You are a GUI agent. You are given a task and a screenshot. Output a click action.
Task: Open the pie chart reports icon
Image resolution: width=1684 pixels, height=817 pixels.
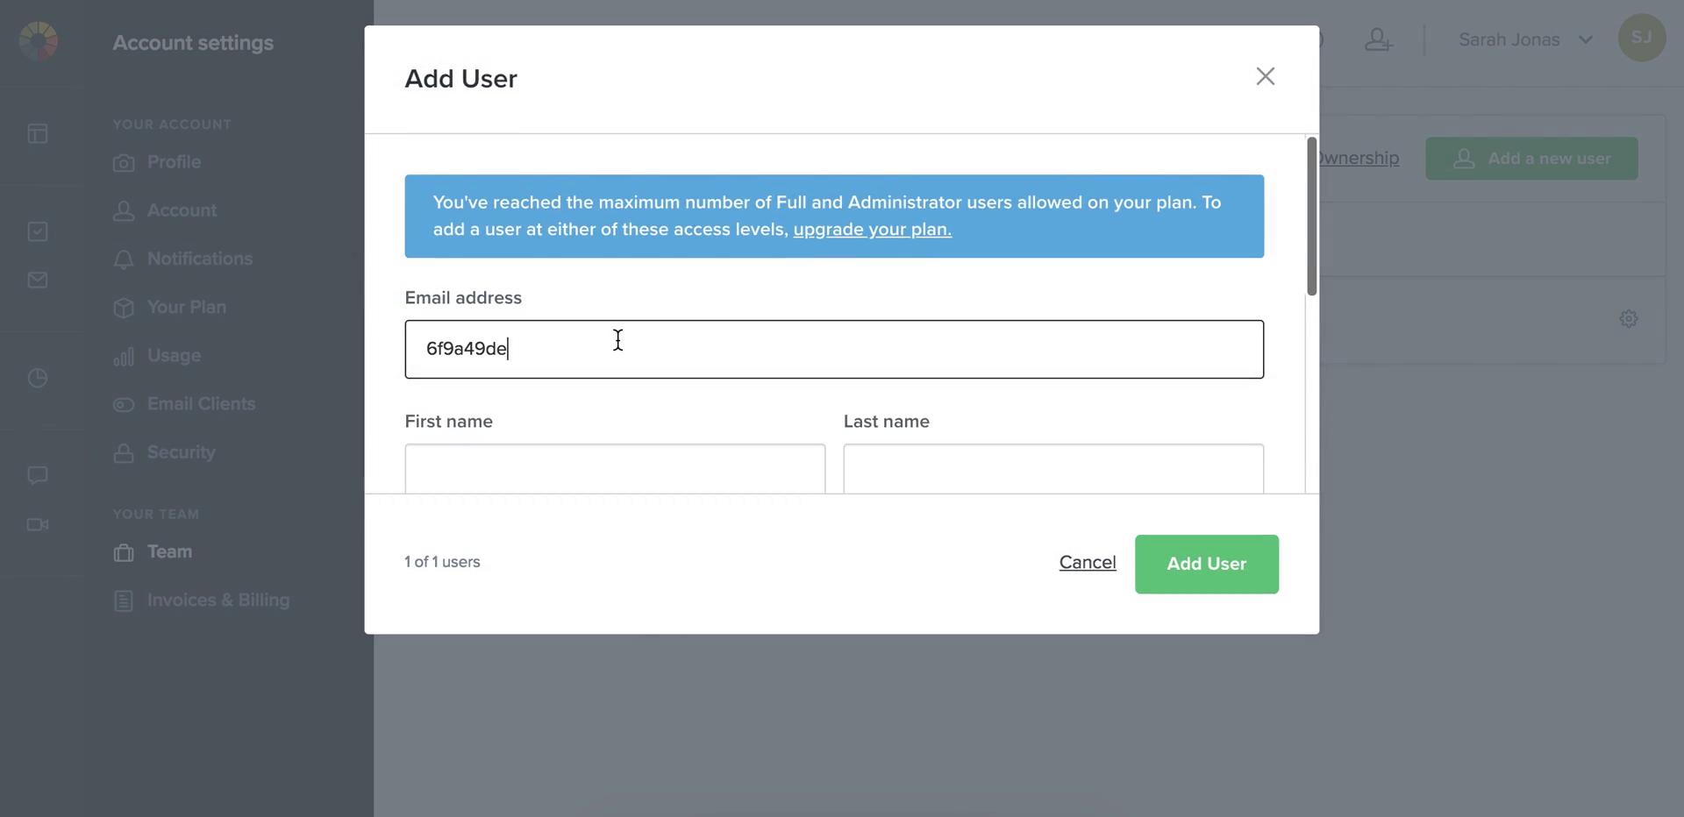tap(38, 379)
